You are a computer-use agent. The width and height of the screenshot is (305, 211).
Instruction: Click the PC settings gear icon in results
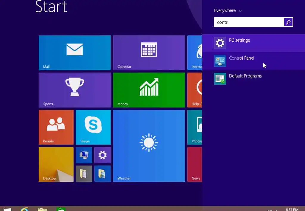coord(220,43)
